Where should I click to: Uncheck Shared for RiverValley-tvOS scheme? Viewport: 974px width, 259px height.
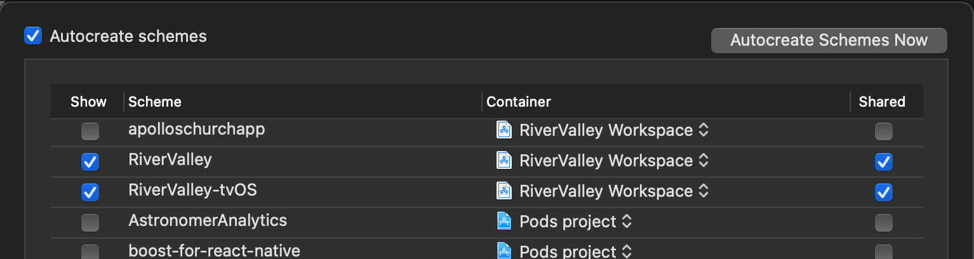pos(883,192)
